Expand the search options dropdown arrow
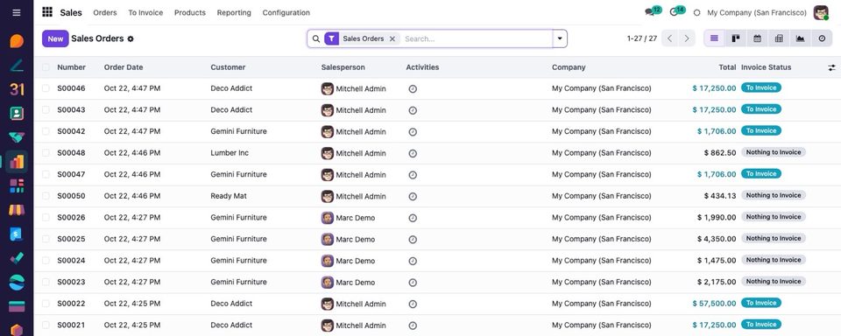 tap(560, 38)
